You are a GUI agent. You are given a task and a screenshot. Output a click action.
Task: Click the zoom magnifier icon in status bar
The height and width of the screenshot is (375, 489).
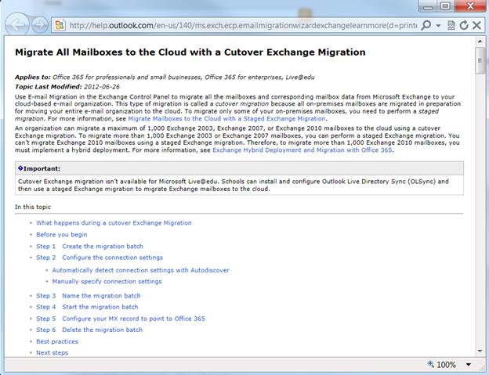pos(431,364)
